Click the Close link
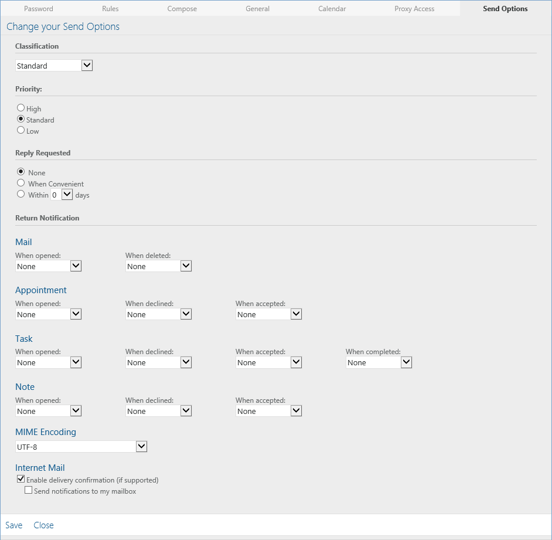This screenshot has width=552, height=540. (x=43, y=525)
